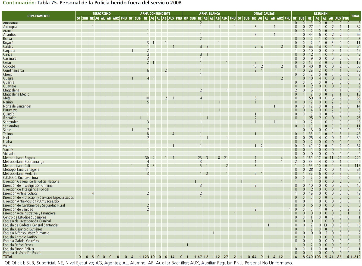Image resolution: width=362 pixels, height=266 pixels.
Task: Click the Metropolitana Bogotá row label
Action: pyautogui.click(x=19, y=158)
